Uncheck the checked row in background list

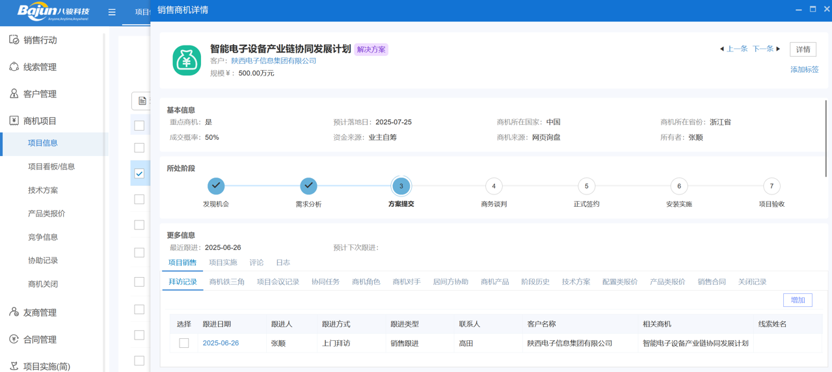point(139,173)
